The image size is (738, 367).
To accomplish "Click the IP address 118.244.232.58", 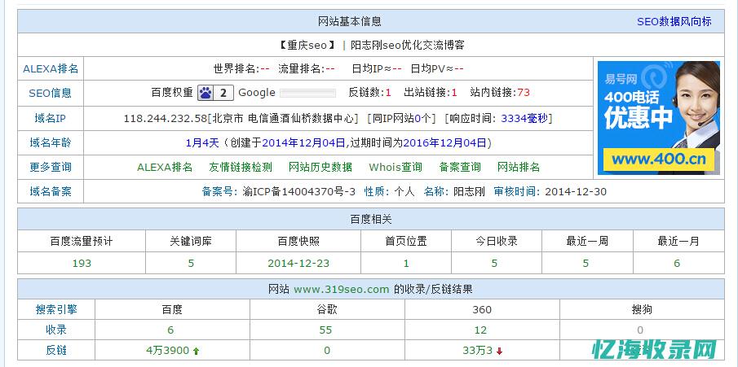I will (166, 119).
